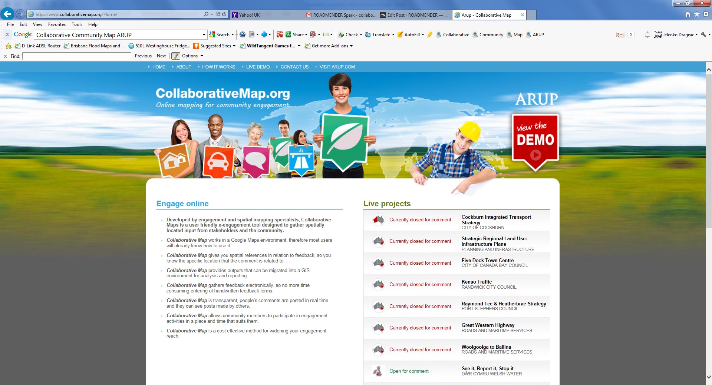
Task: Open the 'See it, Report it, Stop it' project
Action: [487, 369]
